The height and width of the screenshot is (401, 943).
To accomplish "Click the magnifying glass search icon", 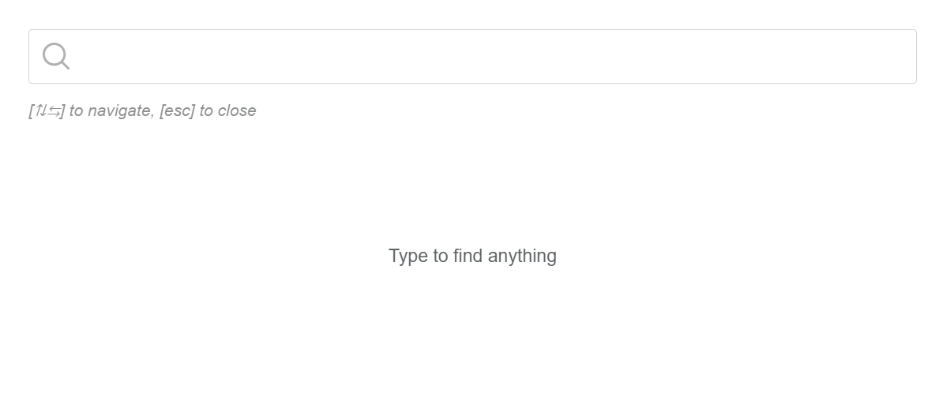I will (55, 56).
